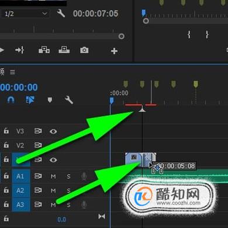The image size is (228, 228).
Task: Solo the A2 audio track
Action: 68,191
